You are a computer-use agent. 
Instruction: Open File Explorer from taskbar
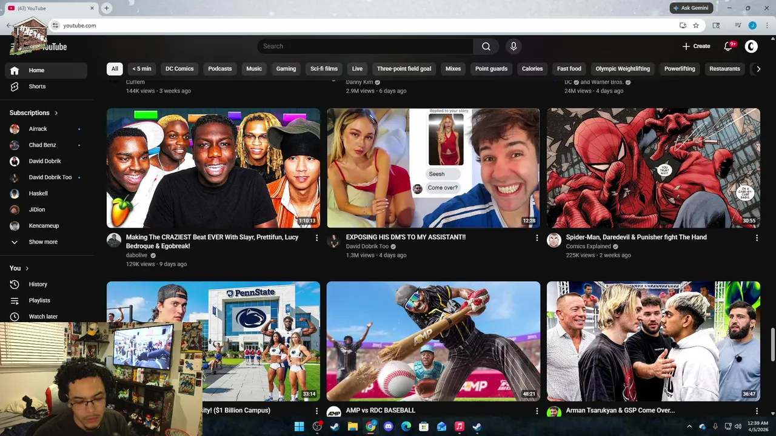pyautogui.click(x=353, y=426)
